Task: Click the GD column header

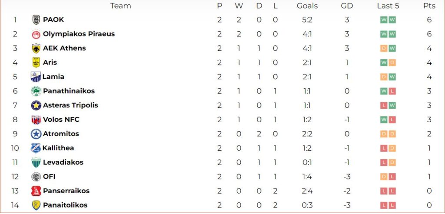Action: tap(347, 6)
